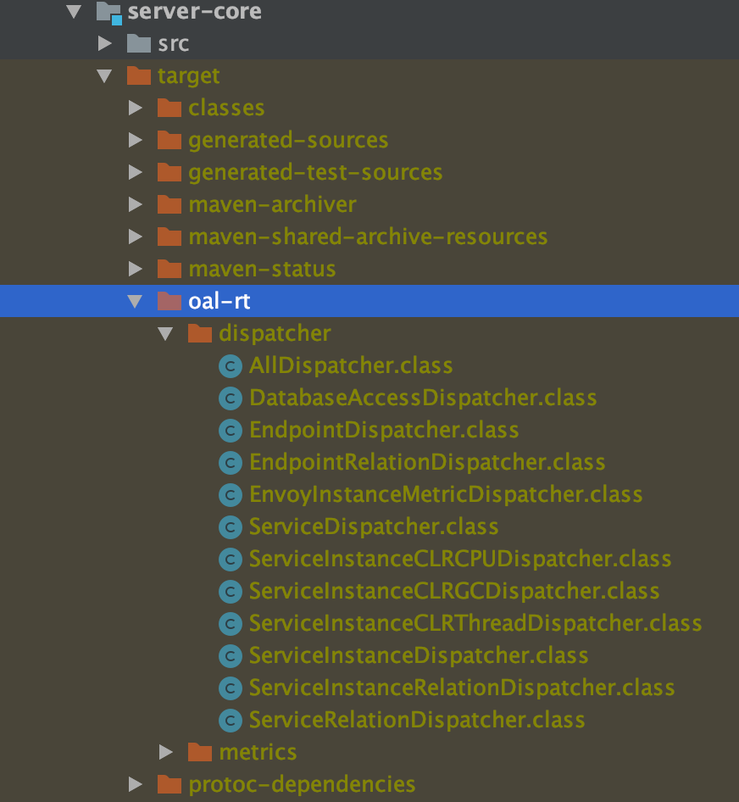Select ServiceDispatcher.class file name
The image size is (739, 802).
(x=374, y=527)
